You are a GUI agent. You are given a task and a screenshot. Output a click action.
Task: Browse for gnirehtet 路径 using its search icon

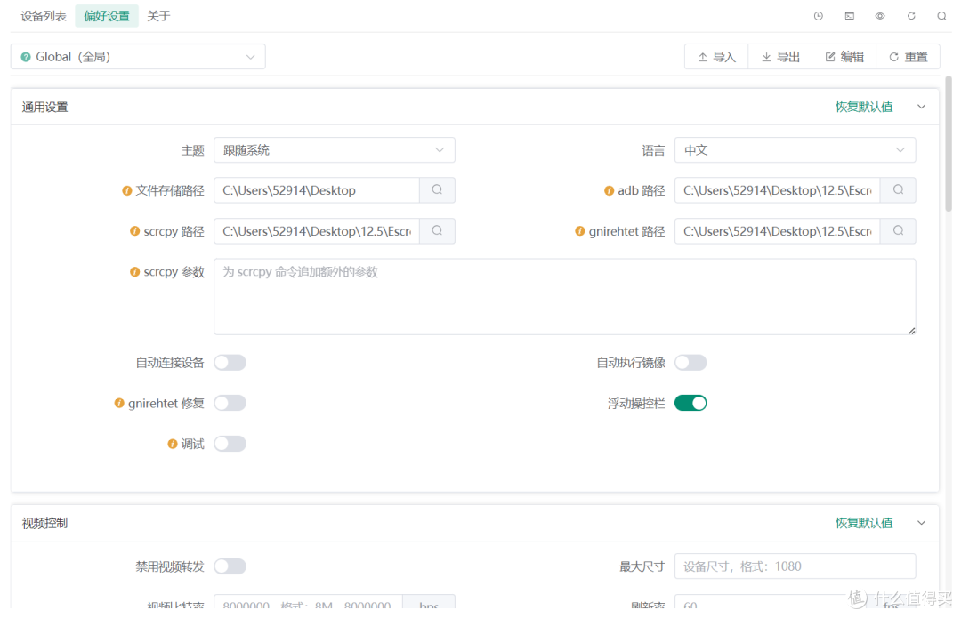pyautogui.click(x=898, y=231)
